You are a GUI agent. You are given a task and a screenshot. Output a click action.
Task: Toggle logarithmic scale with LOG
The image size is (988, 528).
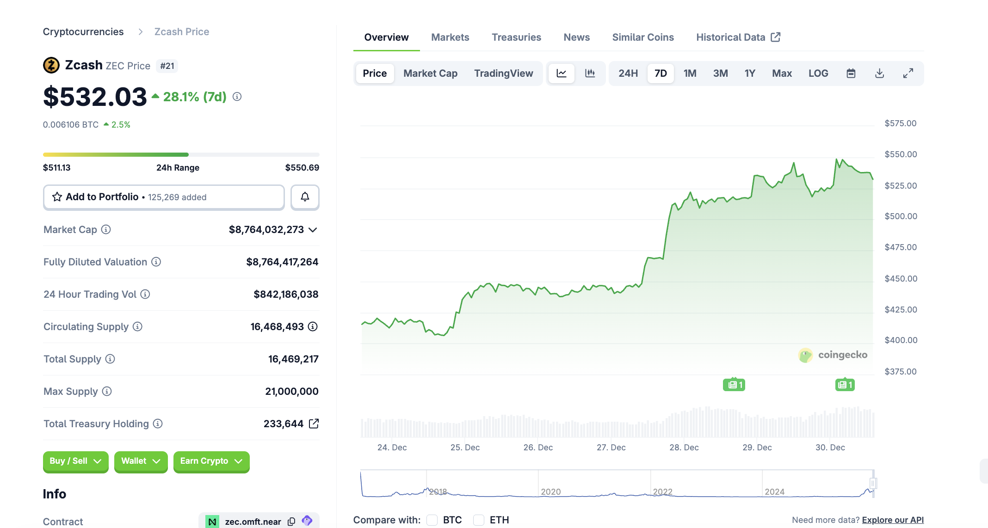point(818,73)
